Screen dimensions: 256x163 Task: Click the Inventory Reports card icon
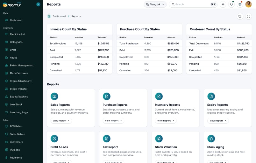(x=159, y=96)
